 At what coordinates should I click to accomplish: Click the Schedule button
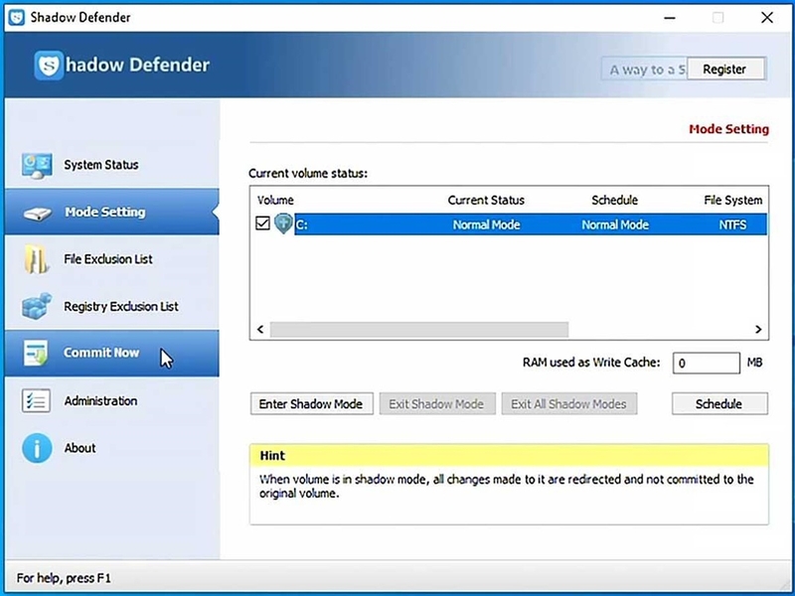pos(719,404)
